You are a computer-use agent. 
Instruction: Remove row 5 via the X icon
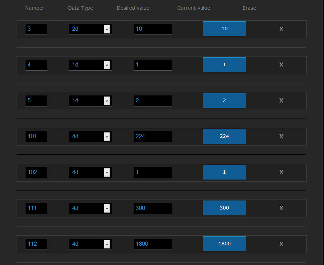pyautogui.click(x=281, y=101)
